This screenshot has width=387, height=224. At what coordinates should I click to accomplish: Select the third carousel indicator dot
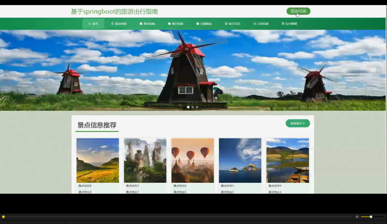point(197,107)
